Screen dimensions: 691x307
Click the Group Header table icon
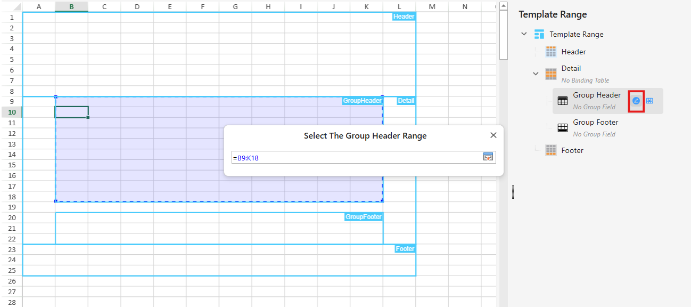563,101
